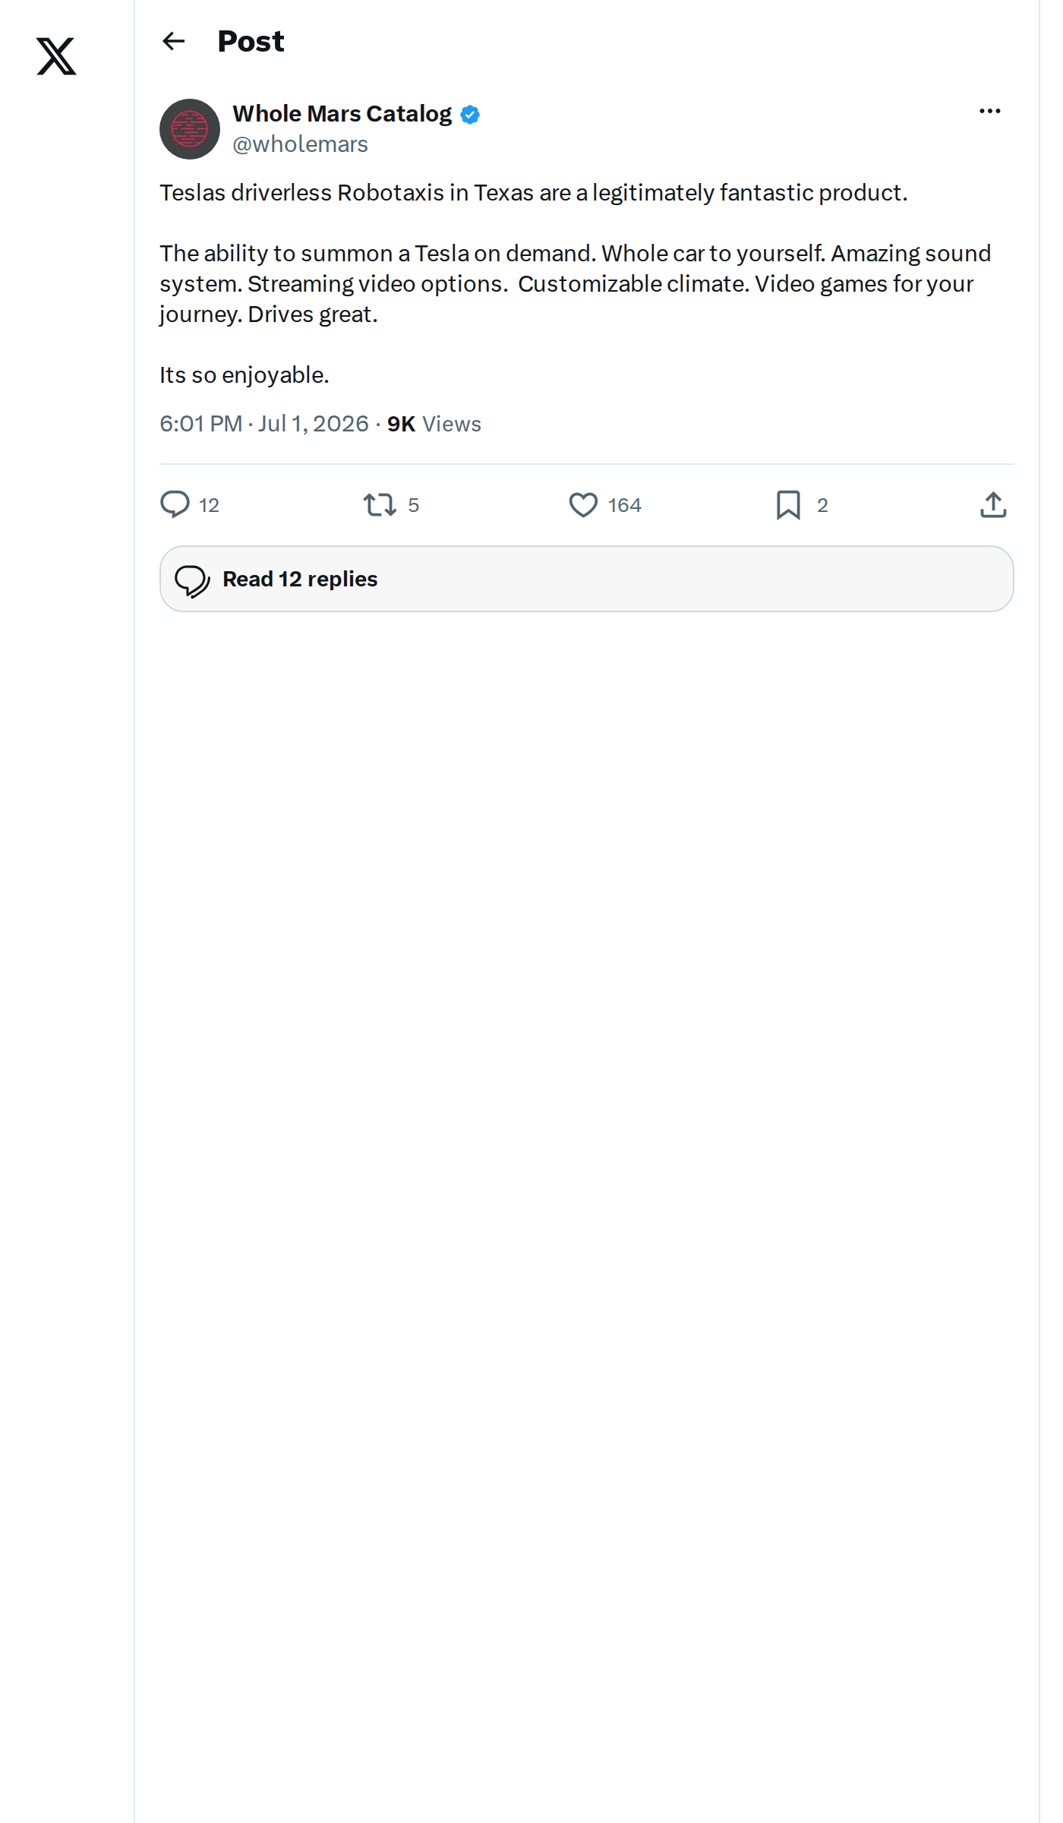This screenshot has width=1063, height=1823.
Task: Click the Whole Mars Catalog display name
Action: (x=342, y=114)
